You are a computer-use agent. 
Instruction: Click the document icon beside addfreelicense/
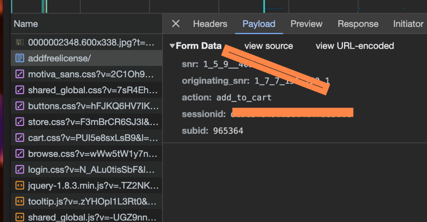pos(20,58)
